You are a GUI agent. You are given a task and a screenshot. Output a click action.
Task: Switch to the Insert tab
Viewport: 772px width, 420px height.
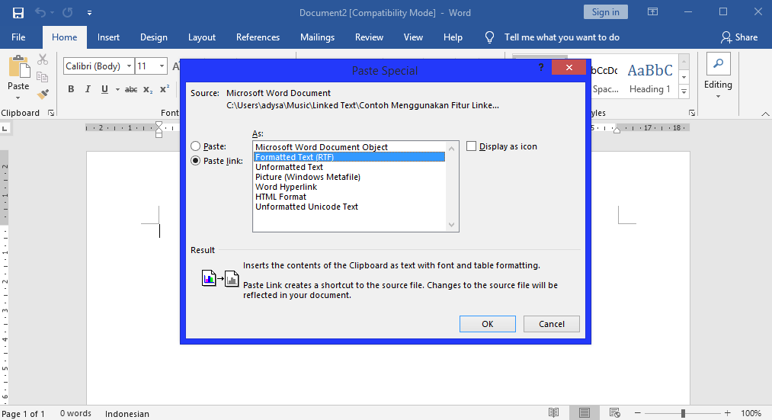(x=108, y=37)
